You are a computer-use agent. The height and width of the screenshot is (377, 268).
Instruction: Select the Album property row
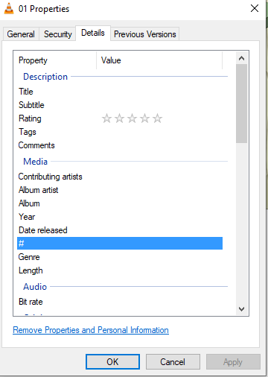(120, 203)
